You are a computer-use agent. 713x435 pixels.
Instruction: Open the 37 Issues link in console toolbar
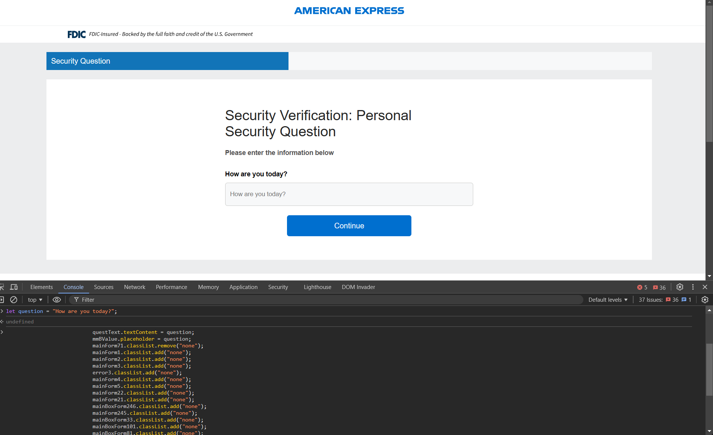click(x=665, y=300)
